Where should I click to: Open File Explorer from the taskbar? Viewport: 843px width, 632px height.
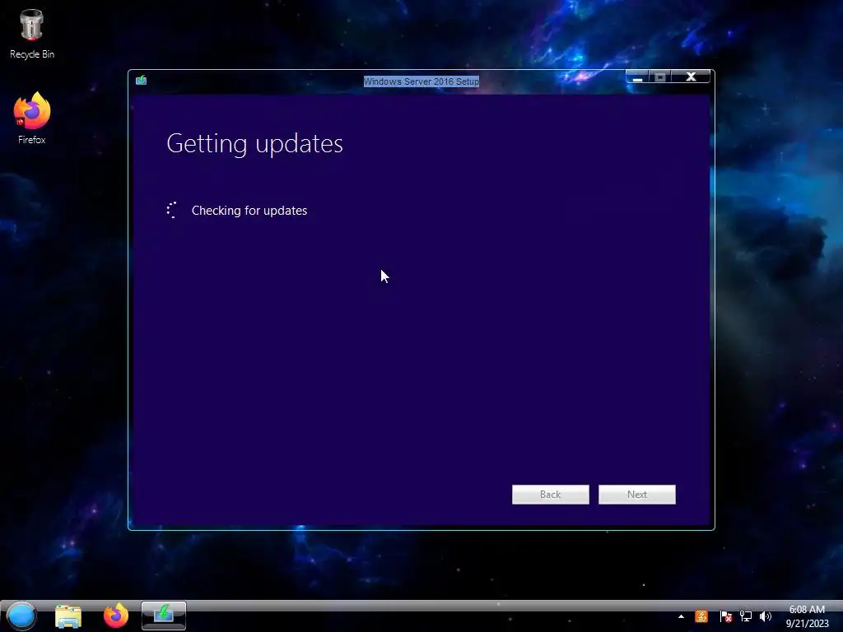(68, 616)
